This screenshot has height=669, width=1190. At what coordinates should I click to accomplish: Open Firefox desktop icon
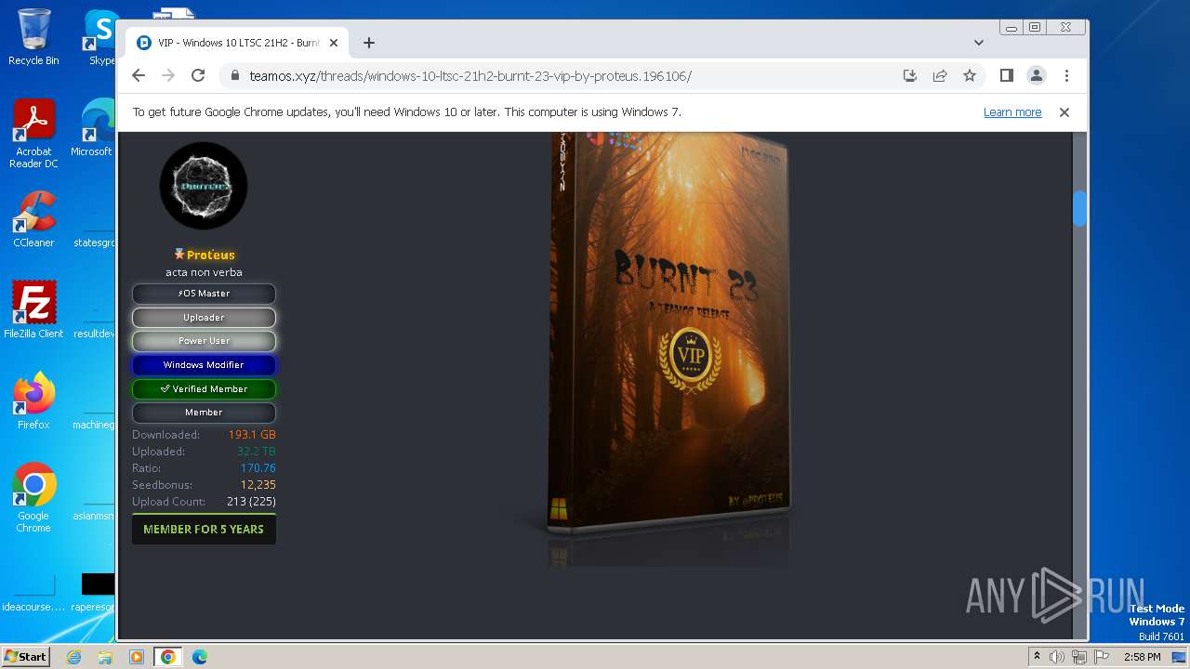point(33,401)
